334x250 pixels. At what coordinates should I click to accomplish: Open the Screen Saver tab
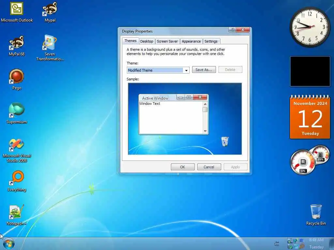[x=167, y=41]
